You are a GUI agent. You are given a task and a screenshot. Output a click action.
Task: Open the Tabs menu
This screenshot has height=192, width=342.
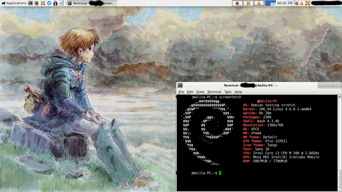pyautogui.click(x=228, y=92)
